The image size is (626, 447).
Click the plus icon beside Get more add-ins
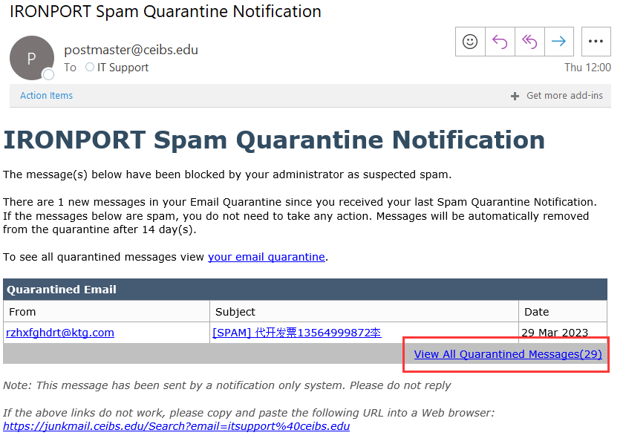(515, 97)
